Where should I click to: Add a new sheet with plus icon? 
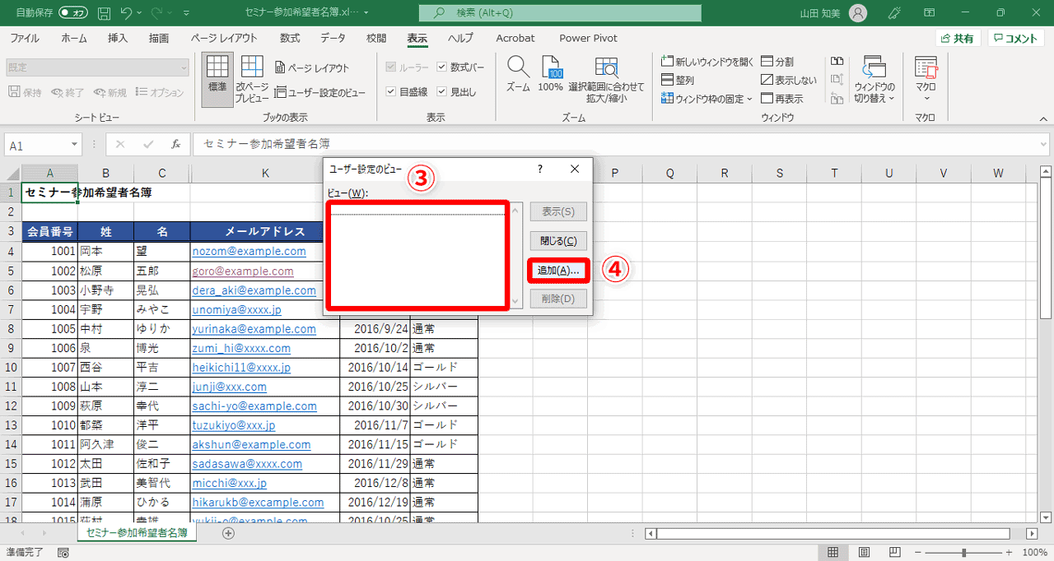tap(229, 533)
